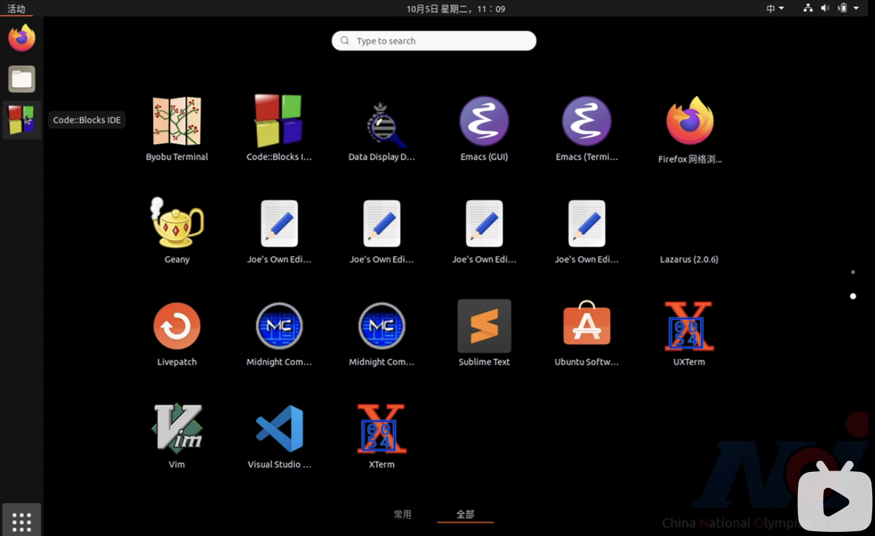
Task: Switch to the 常用 tab
Action: tap(402, 515)
